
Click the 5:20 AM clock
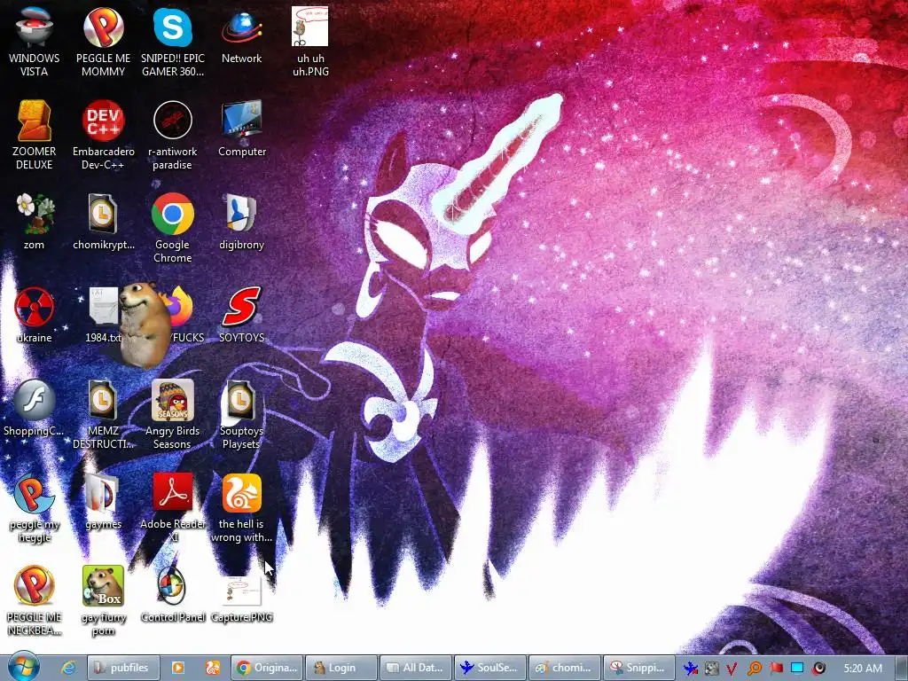(863, 669)
